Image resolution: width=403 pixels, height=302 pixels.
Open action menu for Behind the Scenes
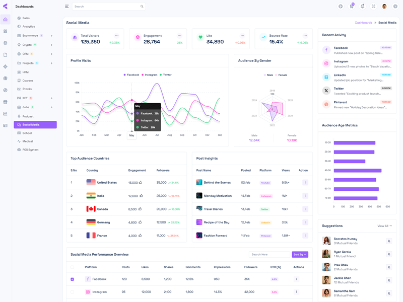coord(305,182)
